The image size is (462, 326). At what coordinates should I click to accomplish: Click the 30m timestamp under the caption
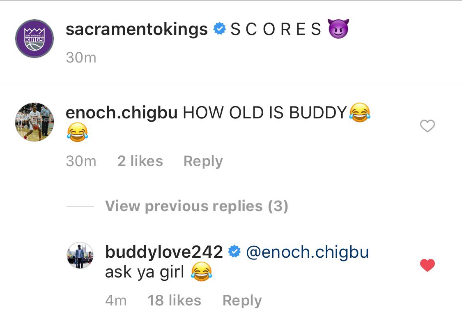(x=81, y=58)
